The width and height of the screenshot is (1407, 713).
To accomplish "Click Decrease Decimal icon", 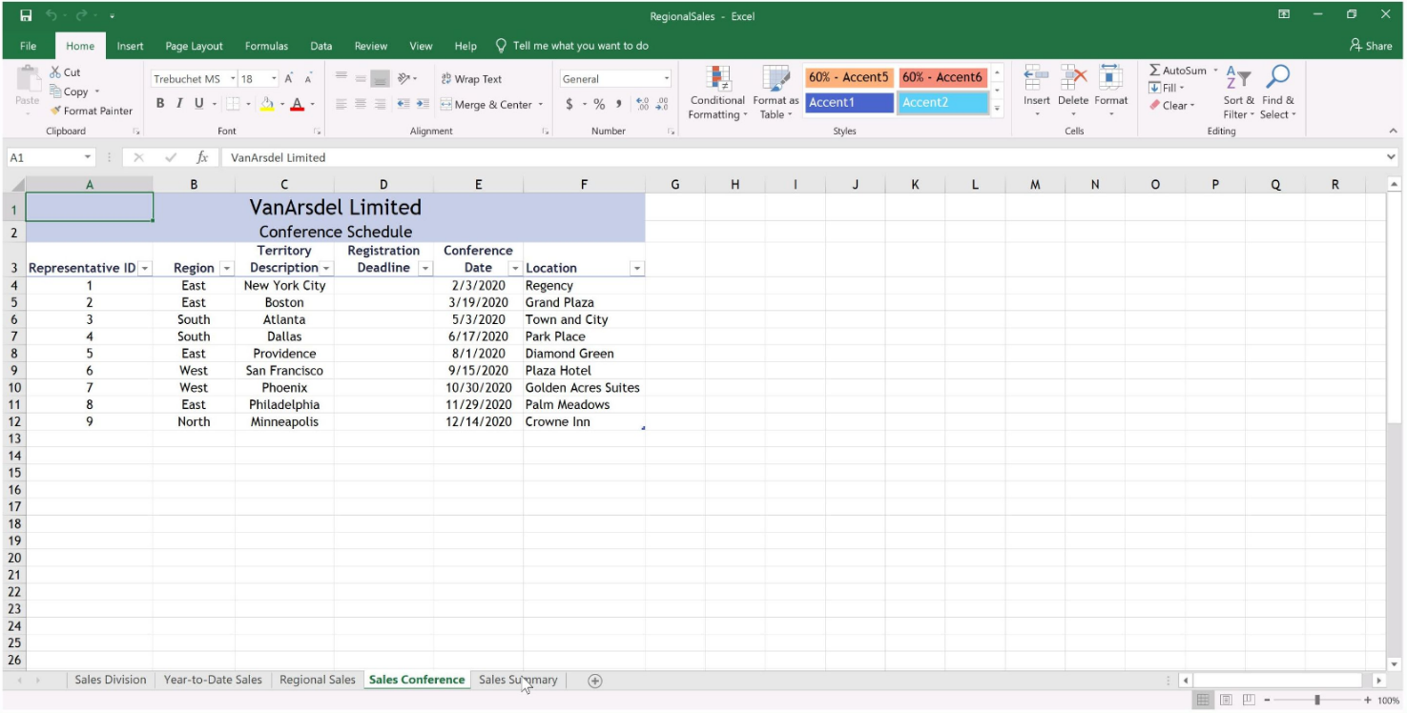I will [662, 104].
